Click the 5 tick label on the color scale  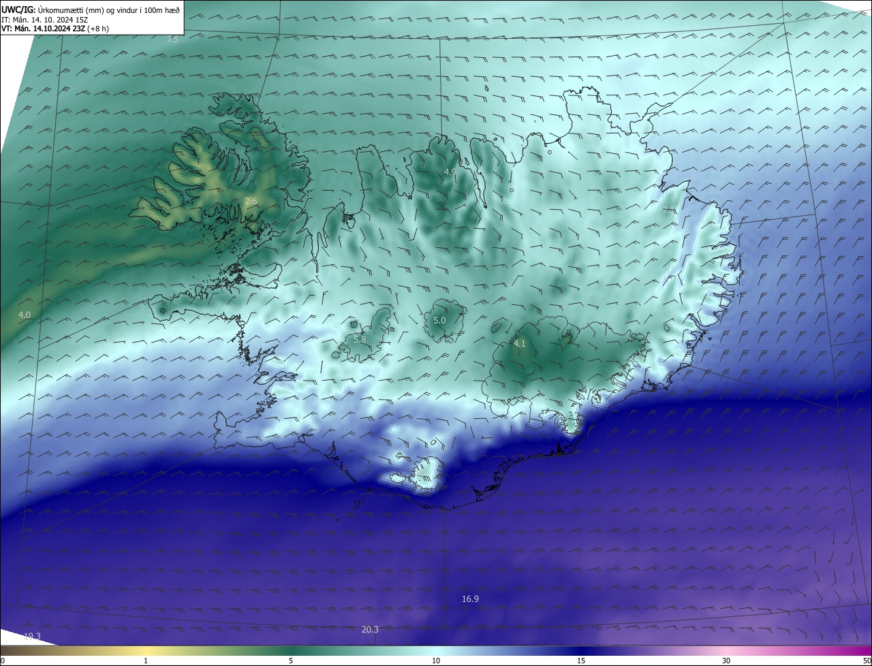(291, 661)
